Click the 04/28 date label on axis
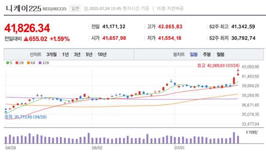The image size is (266, 154). 10,148
